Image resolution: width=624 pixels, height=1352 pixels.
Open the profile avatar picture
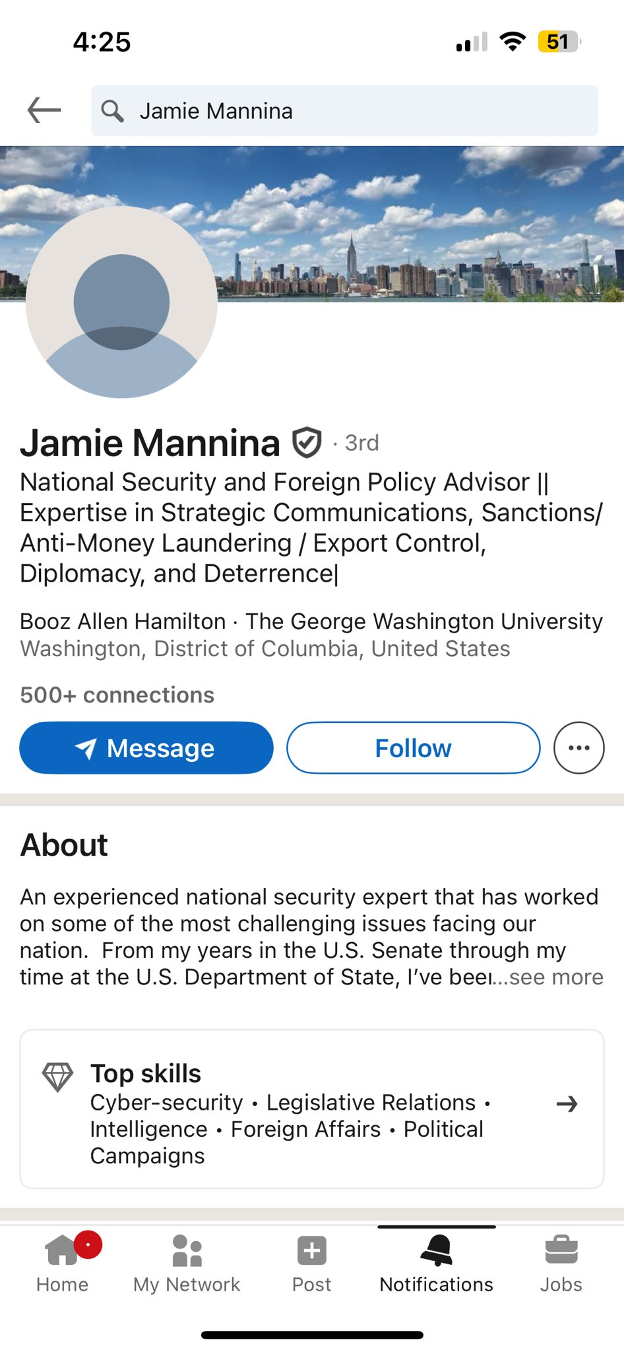click(121, 302)
